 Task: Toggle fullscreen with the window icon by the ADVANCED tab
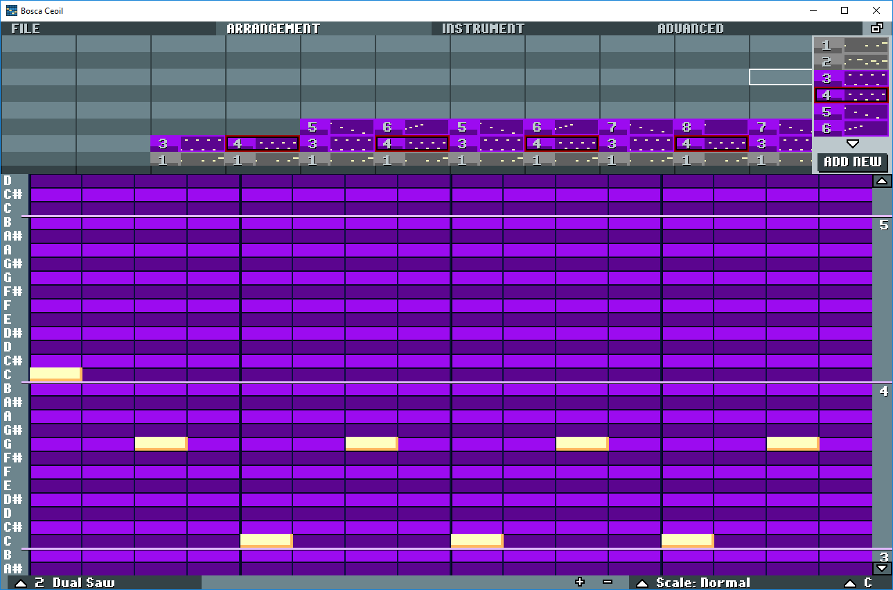(876, 28)
